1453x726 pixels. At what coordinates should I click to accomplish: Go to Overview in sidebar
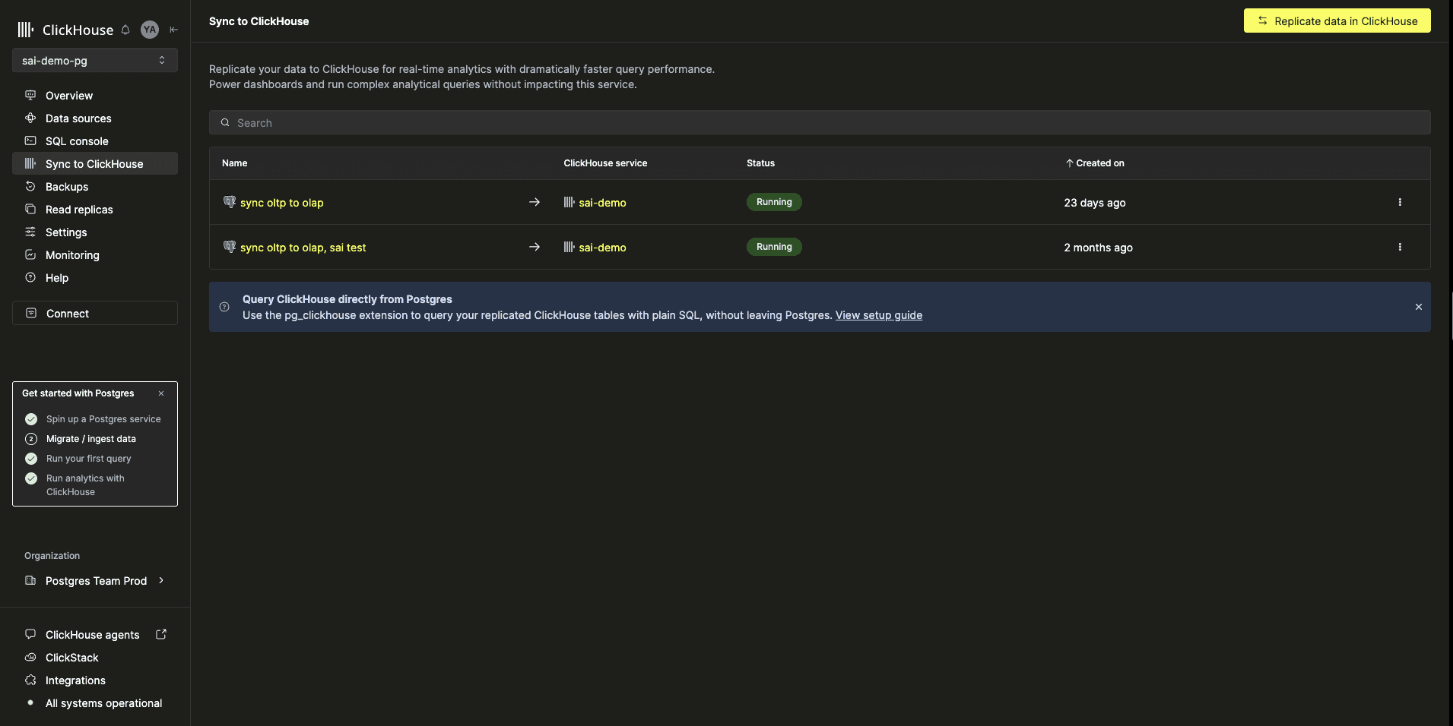pos(95,96)
